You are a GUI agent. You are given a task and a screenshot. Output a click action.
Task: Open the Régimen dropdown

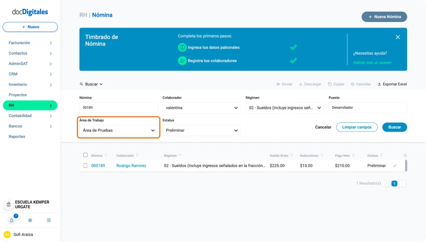click(285, 108)
